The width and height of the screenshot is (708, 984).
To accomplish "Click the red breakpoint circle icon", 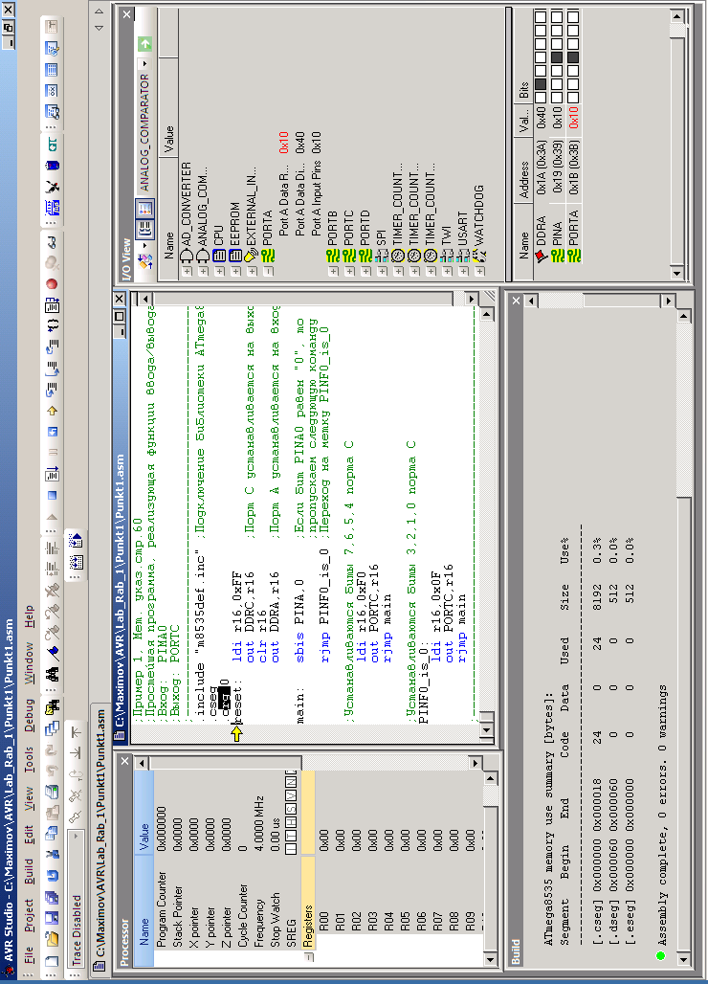I will click(52, 284).
